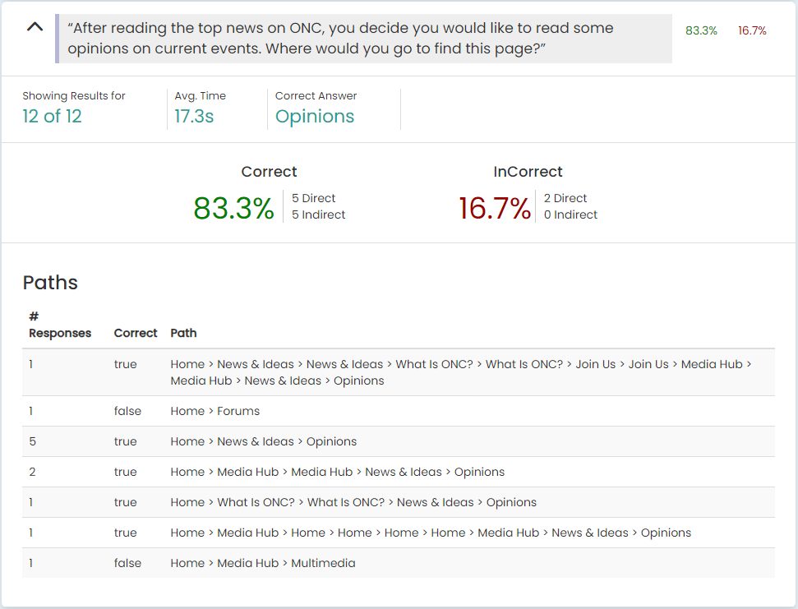Select the Home > Forums path row
798x609 pixels.
click(x=399, y=411)
